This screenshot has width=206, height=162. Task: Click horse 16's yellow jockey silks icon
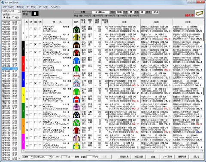[x=76, y=146]
